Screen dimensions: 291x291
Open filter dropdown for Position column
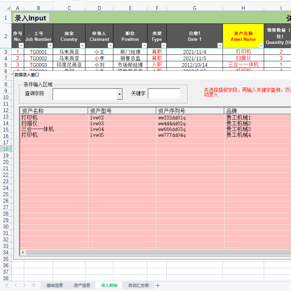pos(144,46)
